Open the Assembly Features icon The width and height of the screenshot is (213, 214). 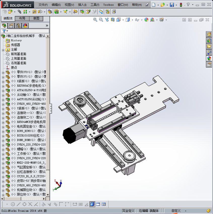[x=56, y=12]
